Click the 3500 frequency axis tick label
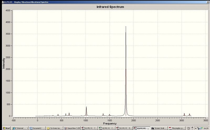Screen dimensions: 210x130 click(x=206, y=120)
